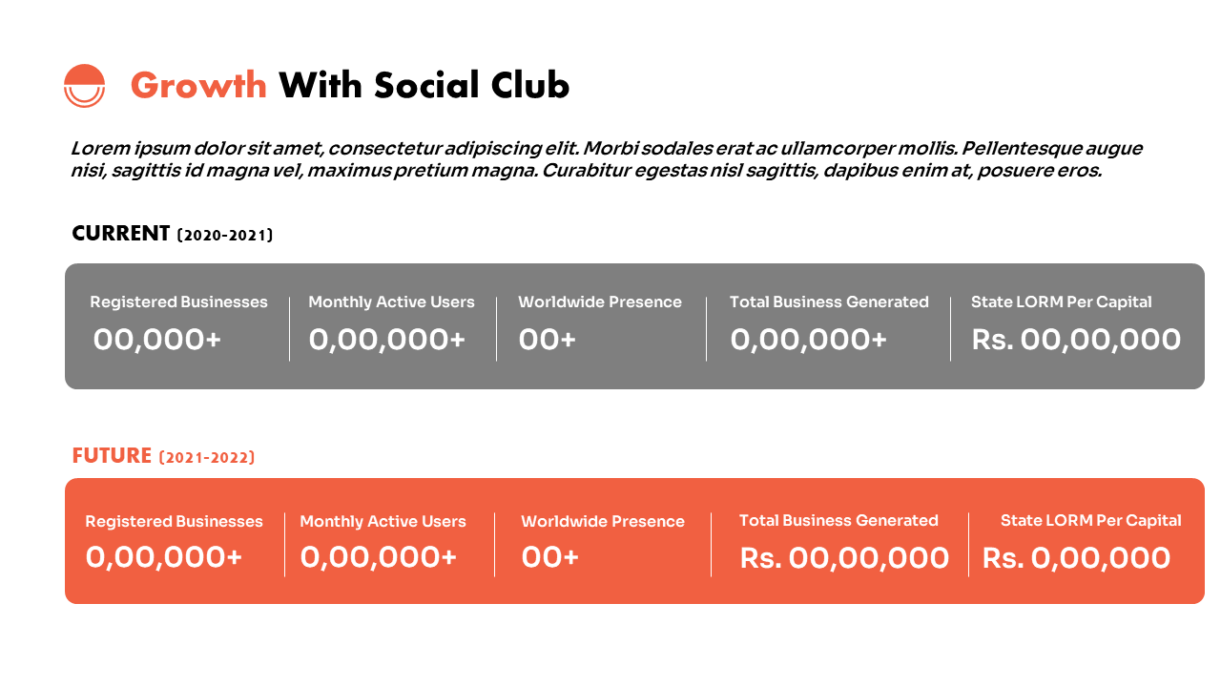
Task: Click the orange smiley logo icon
Action: point(84,86)
